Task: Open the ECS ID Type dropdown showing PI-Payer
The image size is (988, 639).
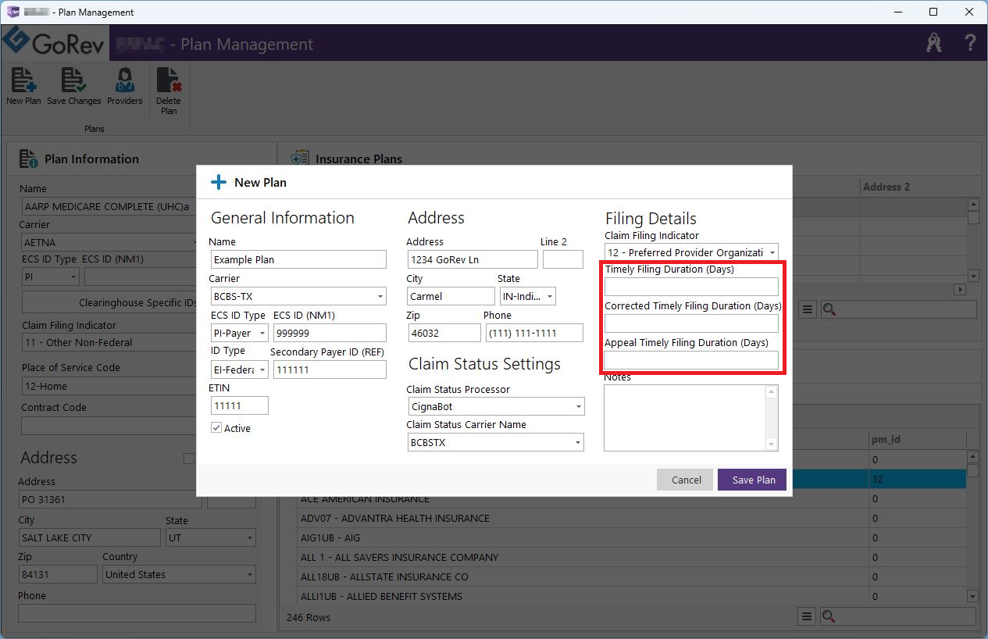Action: (240, 334)
